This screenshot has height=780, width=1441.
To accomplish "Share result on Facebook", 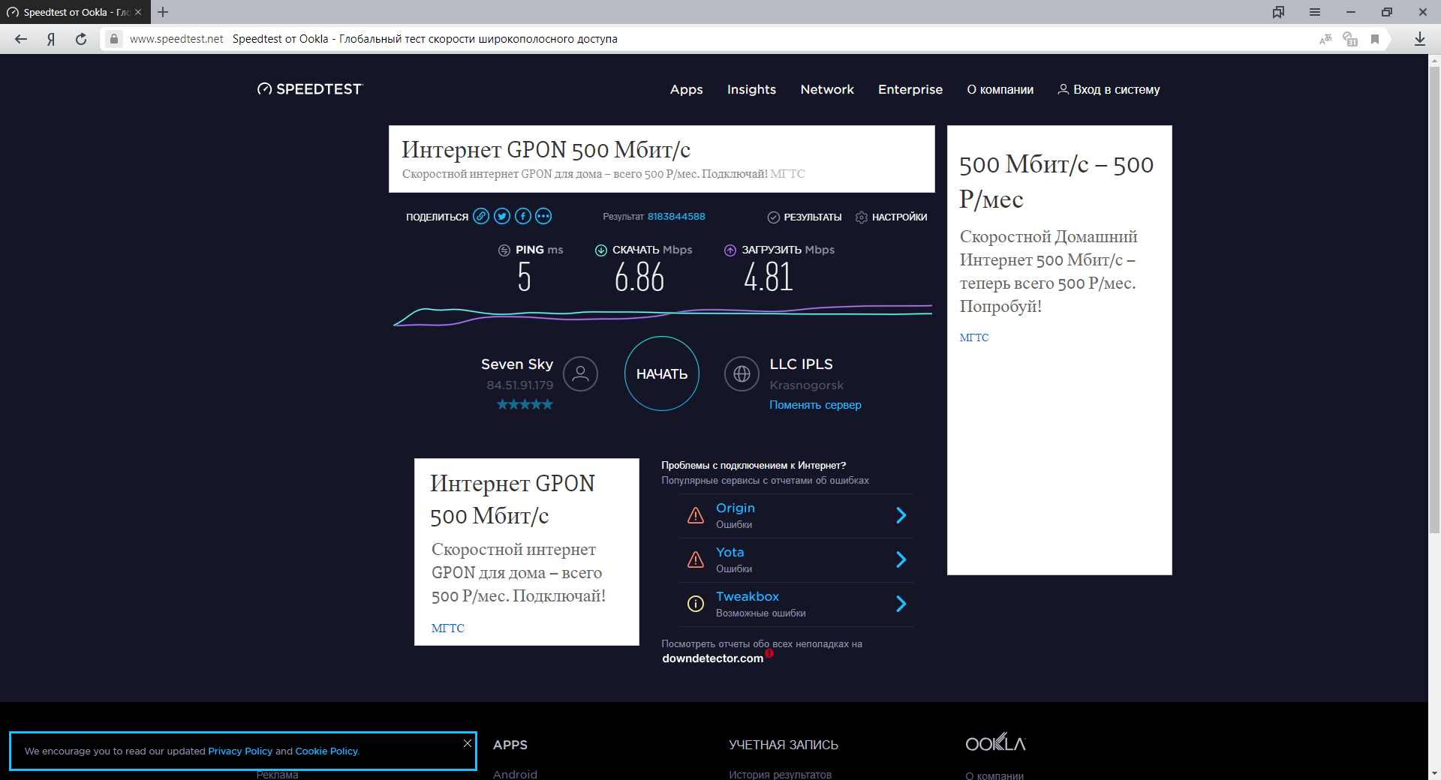I will [x=523, y=217].
